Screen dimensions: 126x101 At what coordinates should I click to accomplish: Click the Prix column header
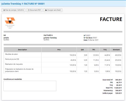(59, 50)
